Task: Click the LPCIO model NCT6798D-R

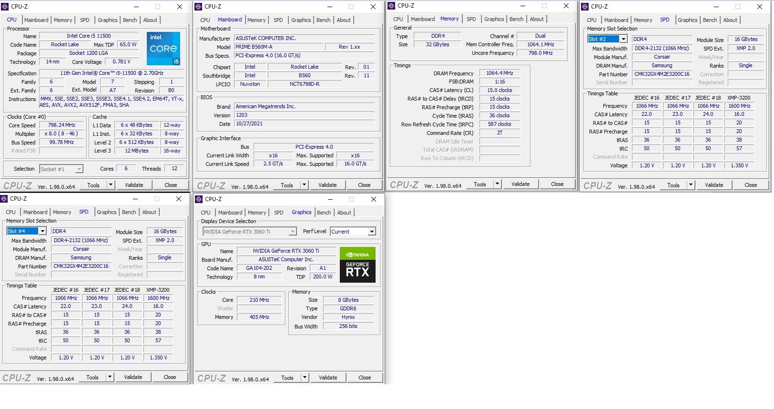Action: [305, 84]
